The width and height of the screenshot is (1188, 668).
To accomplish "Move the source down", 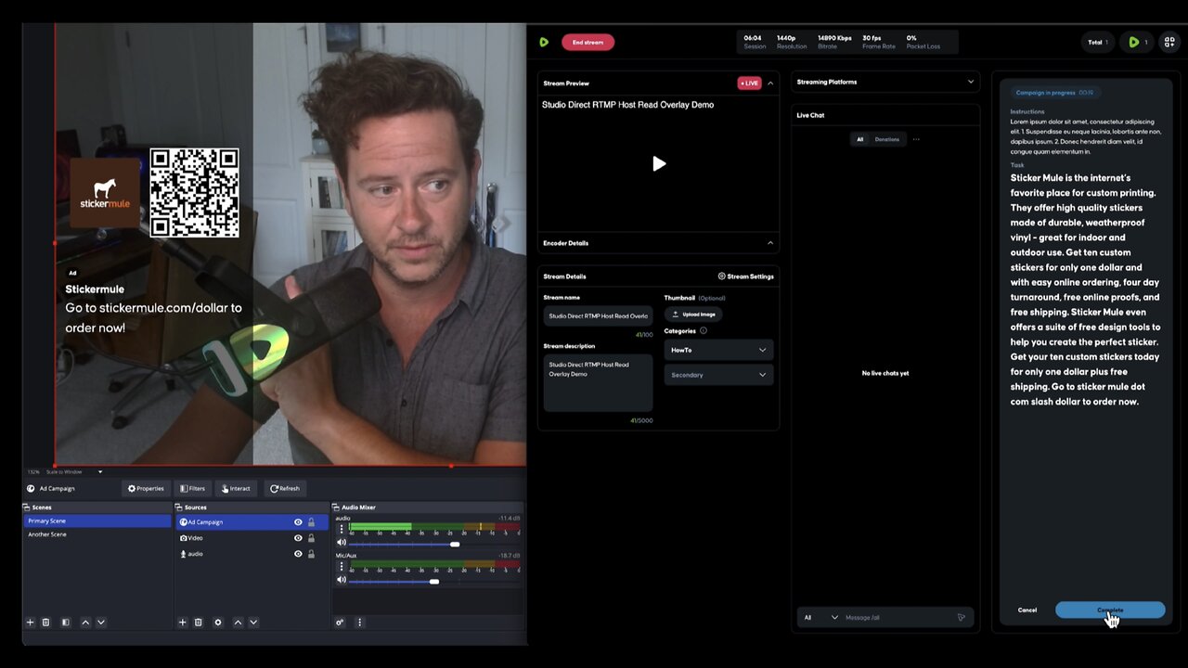I will coord(253,623).
